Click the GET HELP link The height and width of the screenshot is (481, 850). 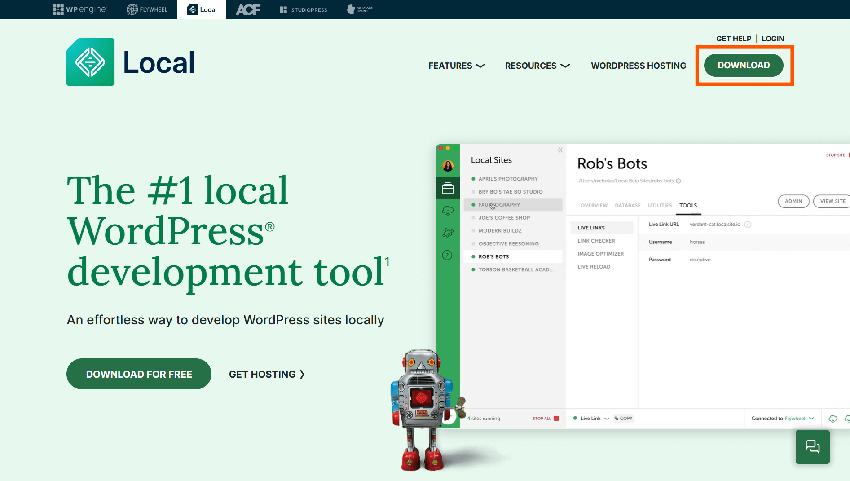click(x=733, y=39)
